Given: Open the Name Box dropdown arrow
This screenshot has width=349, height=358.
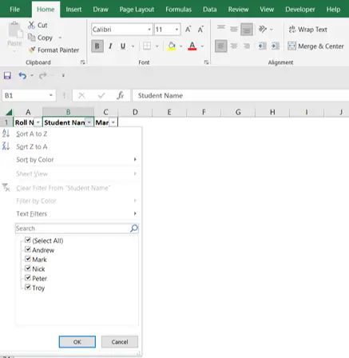Looking at the screenshot, I should 51,95.
